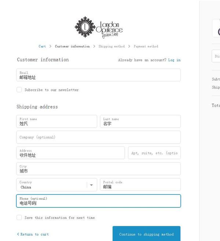Click into the First name field
This screenshot has width=220, height=241.
click(56, 121)
